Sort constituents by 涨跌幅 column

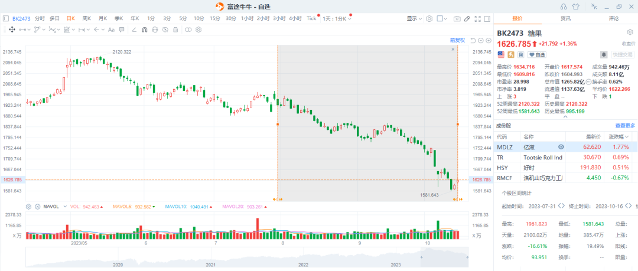tap(620, 136)
